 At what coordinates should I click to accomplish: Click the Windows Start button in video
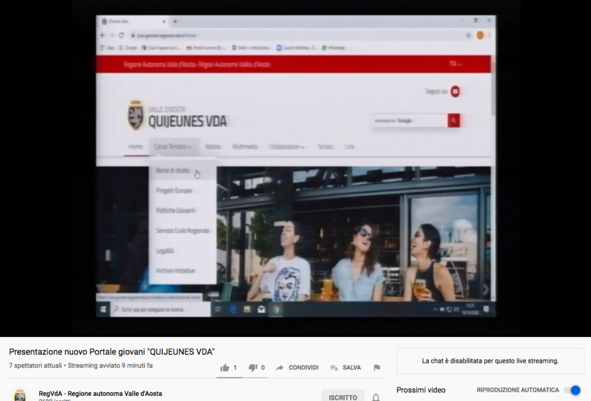click(x=103, y=309)
